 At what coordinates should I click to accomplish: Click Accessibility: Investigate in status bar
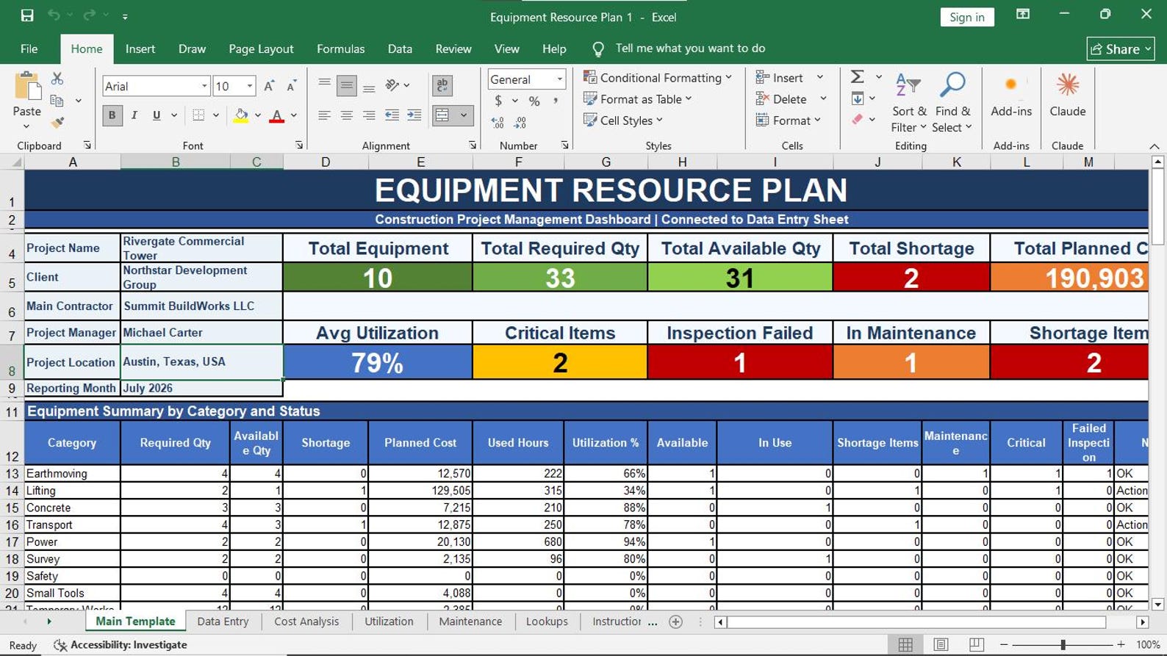(x=121, y=645)
